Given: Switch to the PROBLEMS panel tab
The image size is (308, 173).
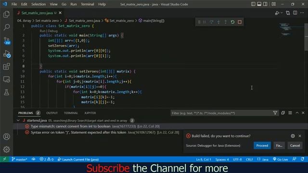Looking at the screenshot, I should pyautogui.click(x=26, y=113).
